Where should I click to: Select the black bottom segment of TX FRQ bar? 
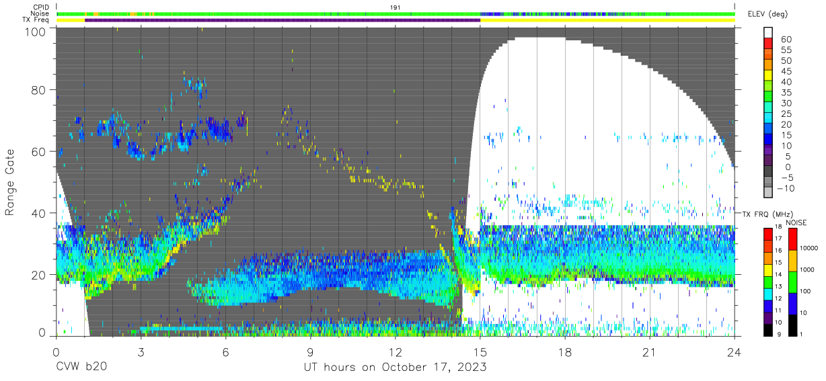(x=768, y=329)
